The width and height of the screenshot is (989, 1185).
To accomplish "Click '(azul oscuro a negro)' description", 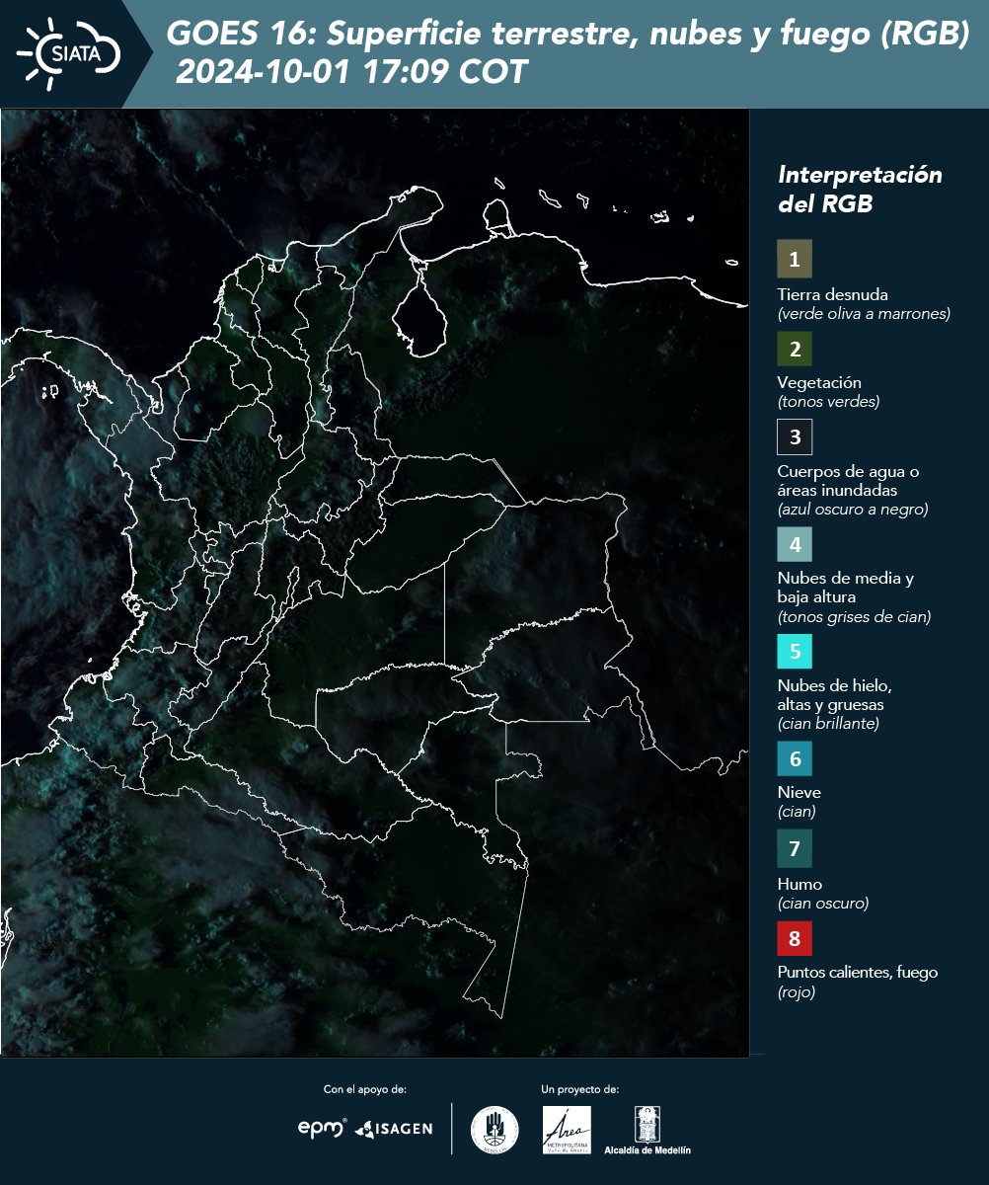I will 853,510.
